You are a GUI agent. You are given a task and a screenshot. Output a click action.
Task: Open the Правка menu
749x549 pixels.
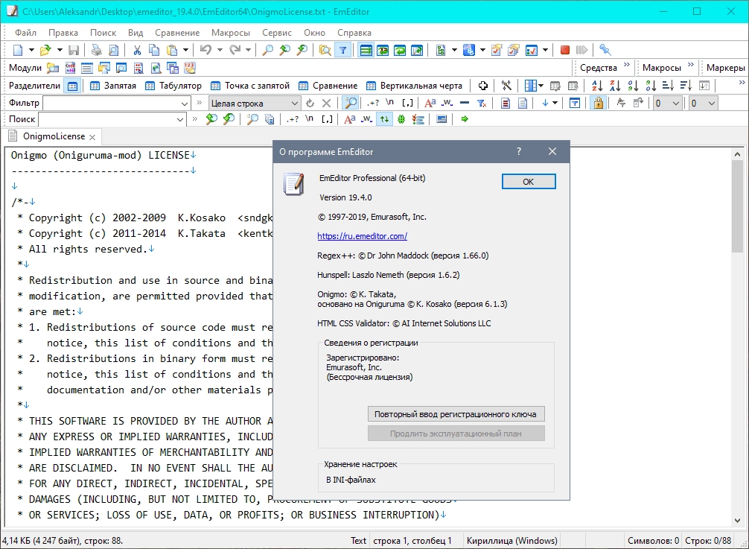coord(63,33)
